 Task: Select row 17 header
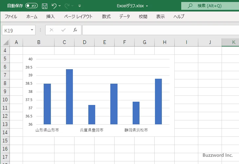[5, 157]
